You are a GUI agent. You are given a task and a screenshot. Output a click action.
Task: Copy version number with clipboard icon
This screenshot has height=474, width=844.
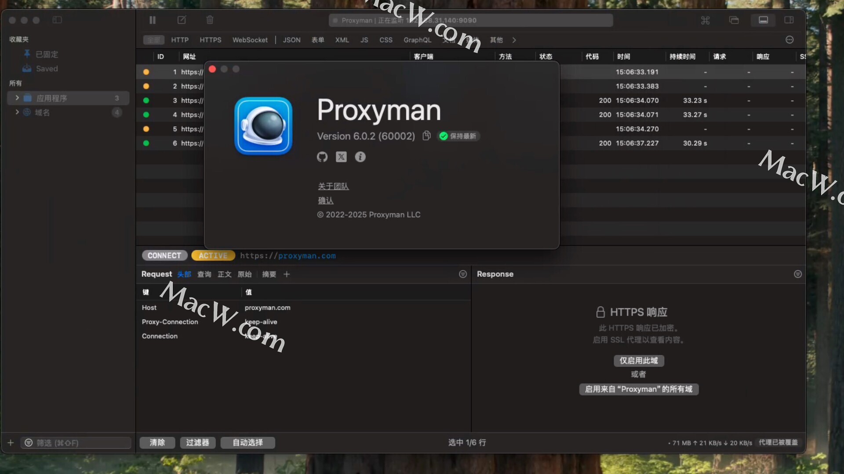coord(426,136)
